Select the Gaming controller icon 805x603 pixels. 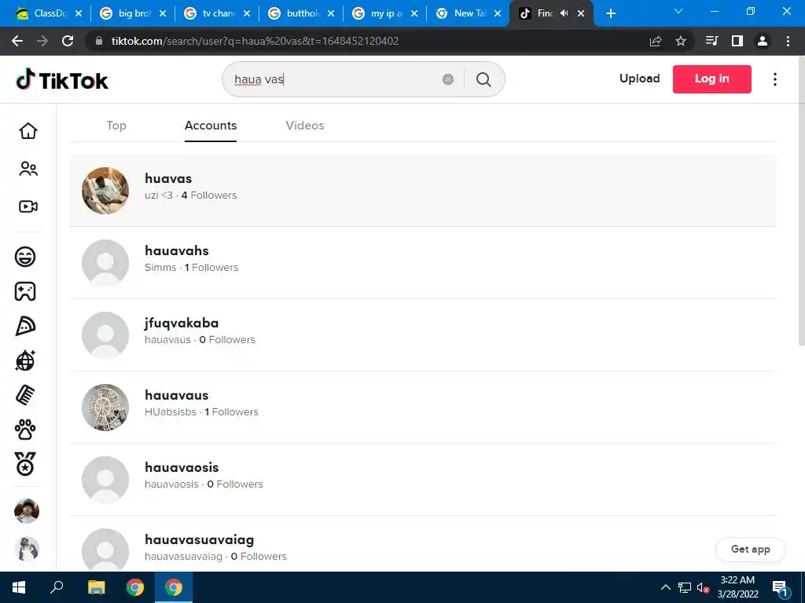click(x=25, y=291)
